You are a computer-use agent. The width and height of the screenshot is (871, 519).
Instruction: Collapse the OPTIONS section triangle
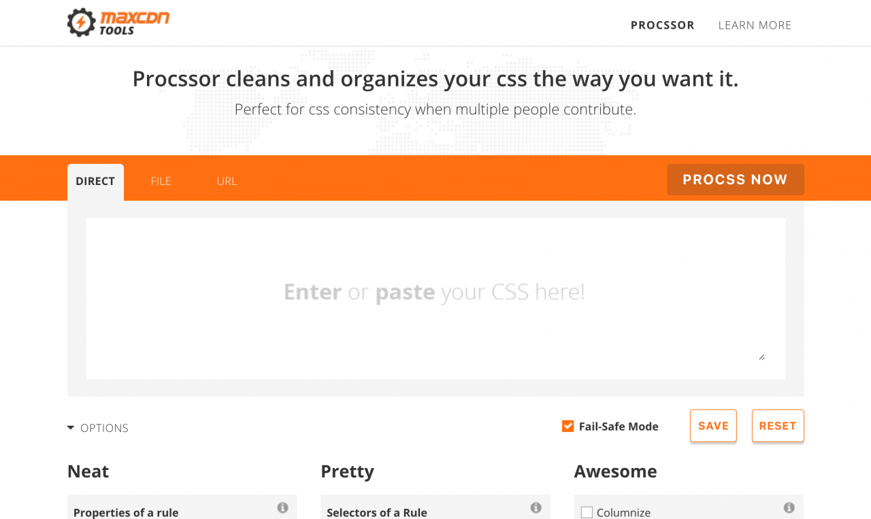70,428
